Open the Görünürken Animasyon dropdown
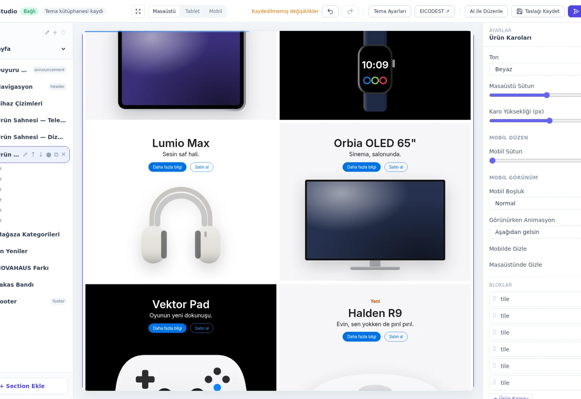Image resolution: width=581 pixels, height=399 pixels. pos(535,232)
